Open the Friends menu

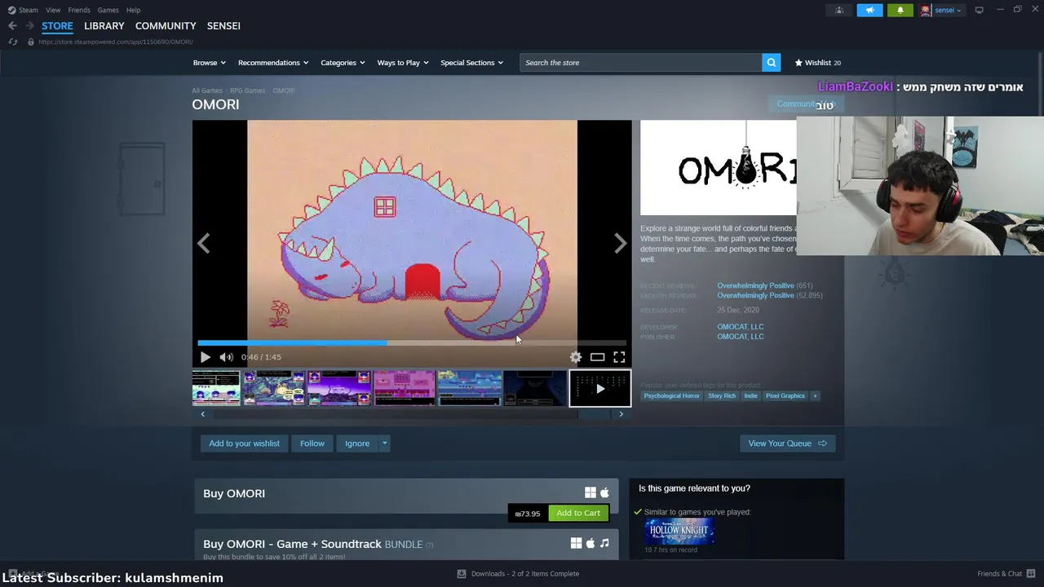coord(79,10)
